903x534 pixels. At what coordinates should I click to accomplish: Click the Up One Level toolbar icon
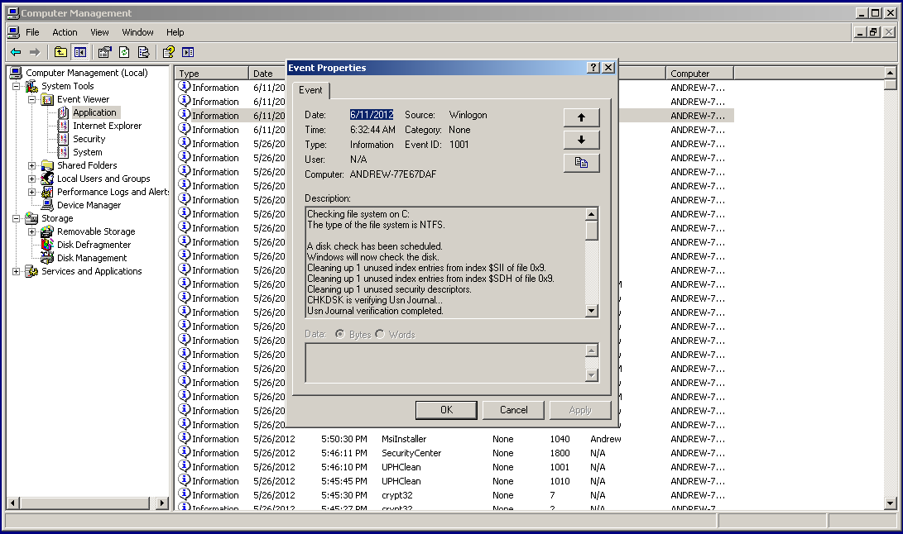60,52
